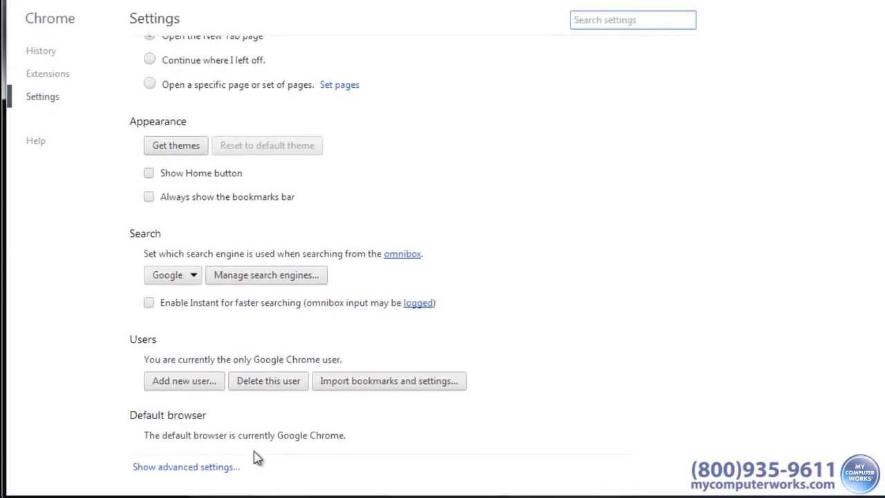Viewport: 885px width, 498px height.
Task: Open Help from the sidebar
Action: point(35,140)
